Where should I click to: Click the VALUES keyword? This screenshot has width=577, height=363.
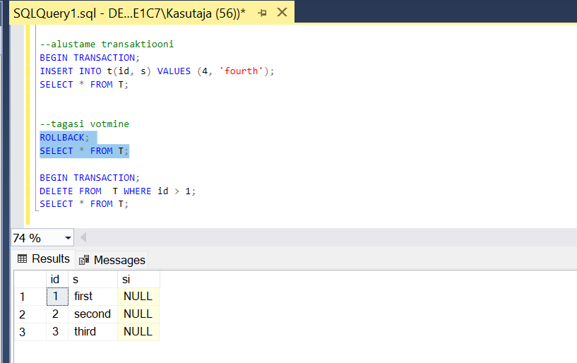pos(174,71)
